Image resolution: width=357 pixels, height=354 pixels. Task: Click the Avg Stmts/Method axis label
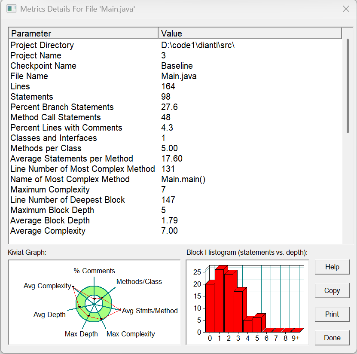(x=150, y=311)
